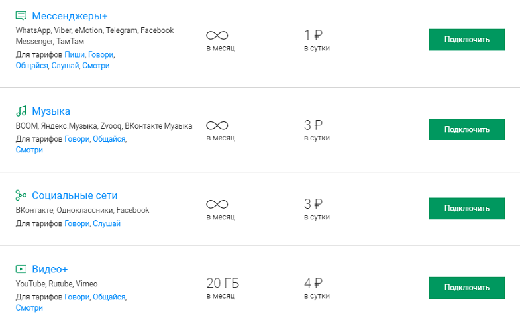Open the Смотри tariff link under Мессенджеры+
This screenshot has height=322, width=520.
point(96,66)
